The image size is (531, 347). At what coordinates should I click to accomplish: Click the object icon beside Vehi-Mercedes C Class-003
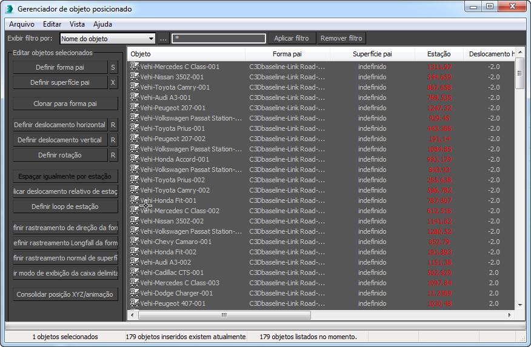[x=134, y=283]
